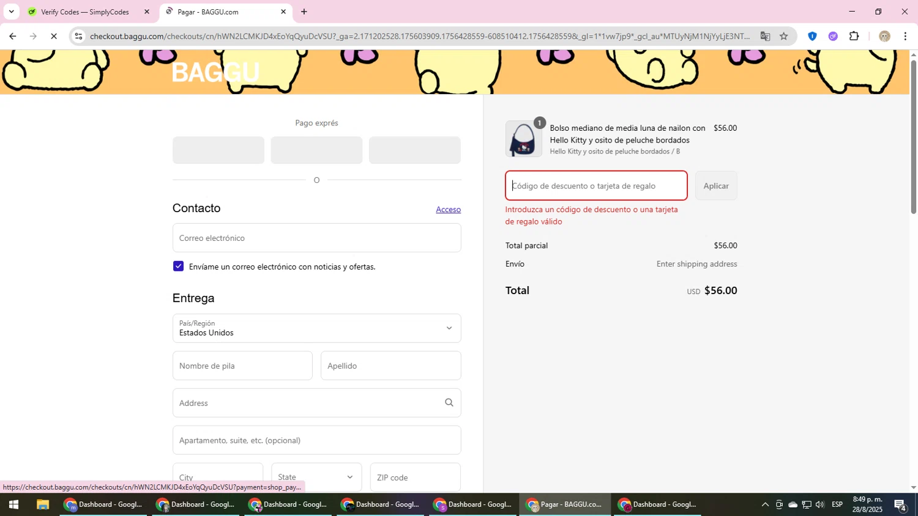Click the browser forward arrow
Screen dimensions: 918x516
(33, 36)
